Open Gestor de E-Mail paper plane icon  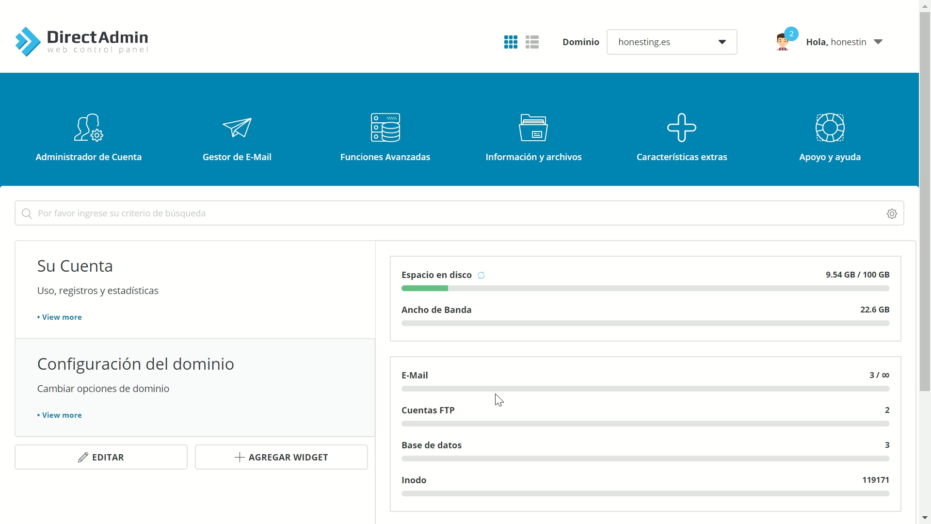(x=237, y=128)
